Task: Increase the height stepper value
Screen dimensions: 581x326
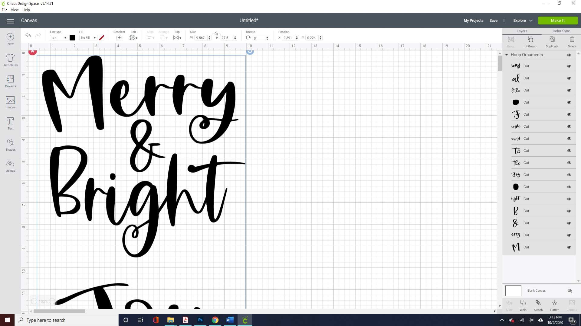Action: tap(235, 37)
